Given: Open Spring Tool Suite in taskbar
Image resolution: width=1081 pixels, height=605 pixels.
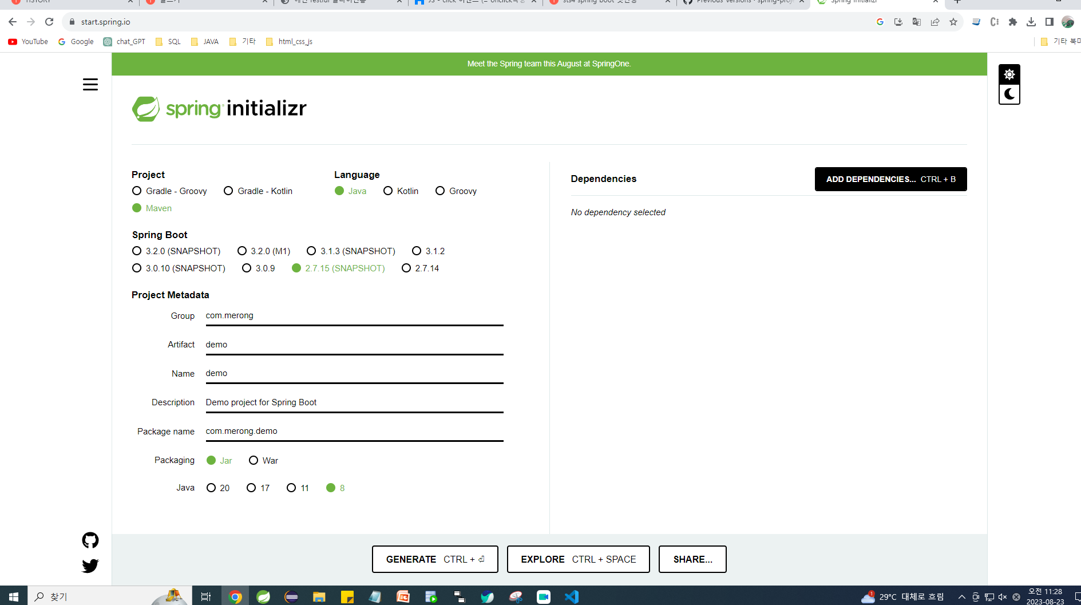Looking at the screenshot, I should point(263,596).
